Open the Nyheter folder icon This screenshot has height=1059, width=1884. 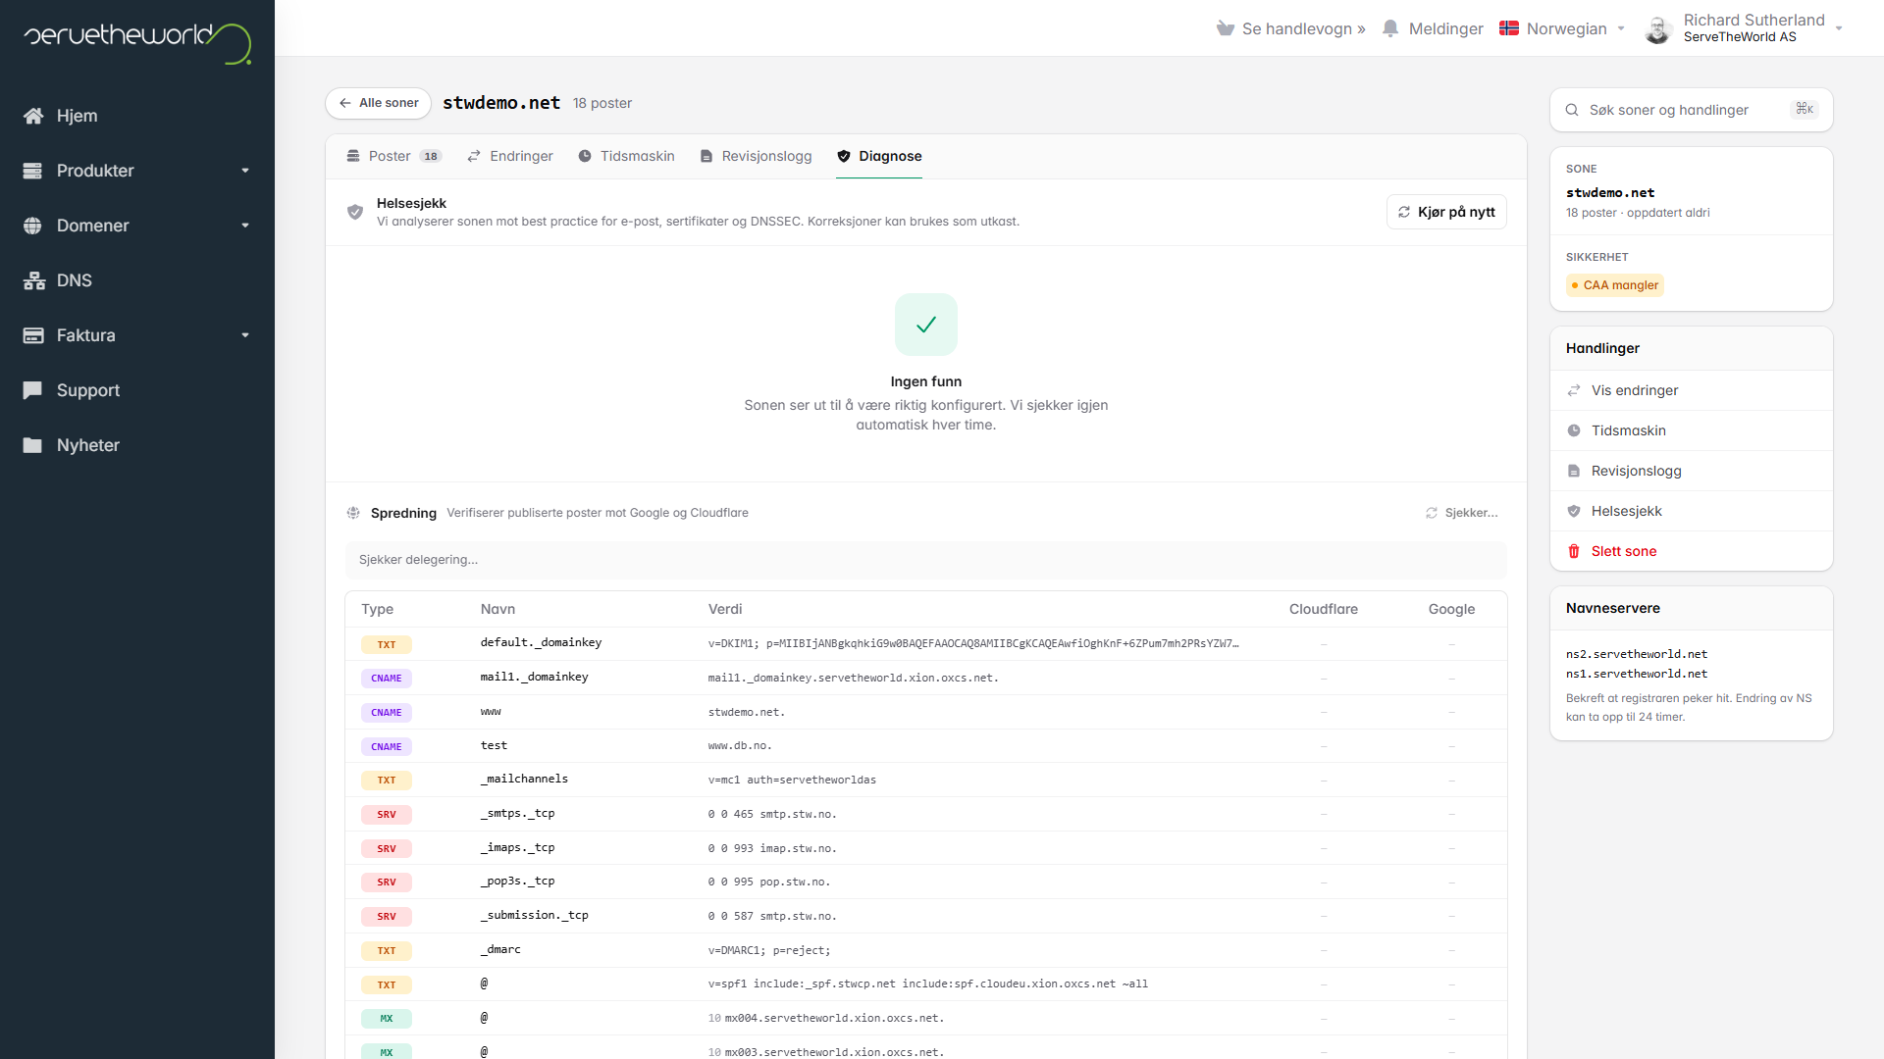coord(32,445)
